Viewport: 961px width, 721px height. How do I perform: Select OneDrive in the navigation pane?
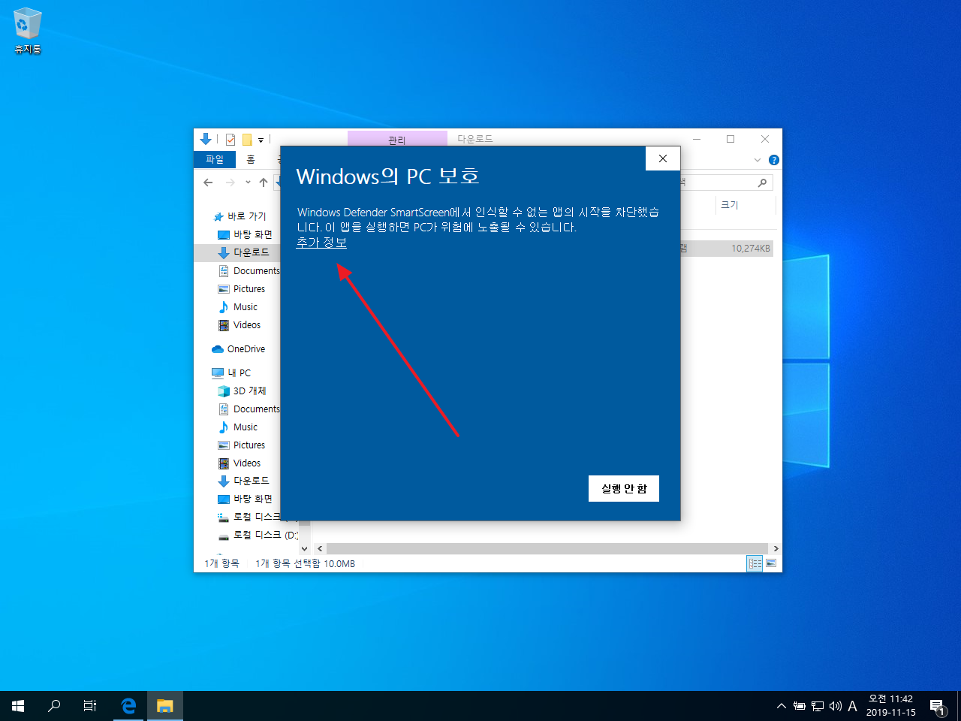(246, 349)
